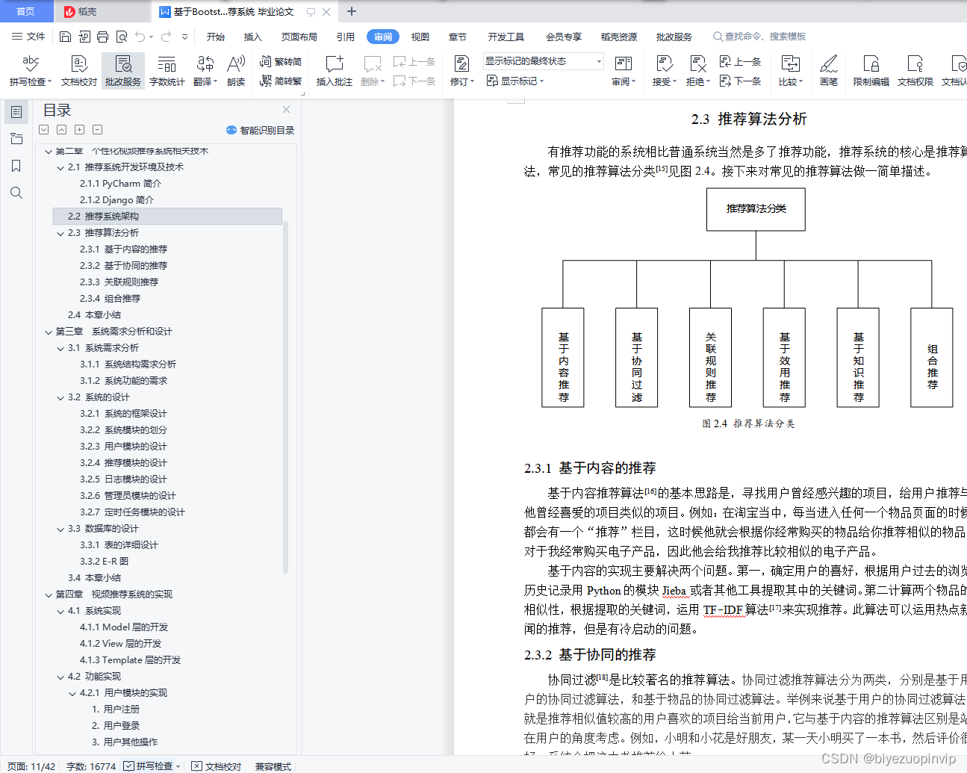Image resolution: width=967 pixels, height=773 pixels.
Task: Open 限制编辑 restrict editing
Action: pos(871,71)
